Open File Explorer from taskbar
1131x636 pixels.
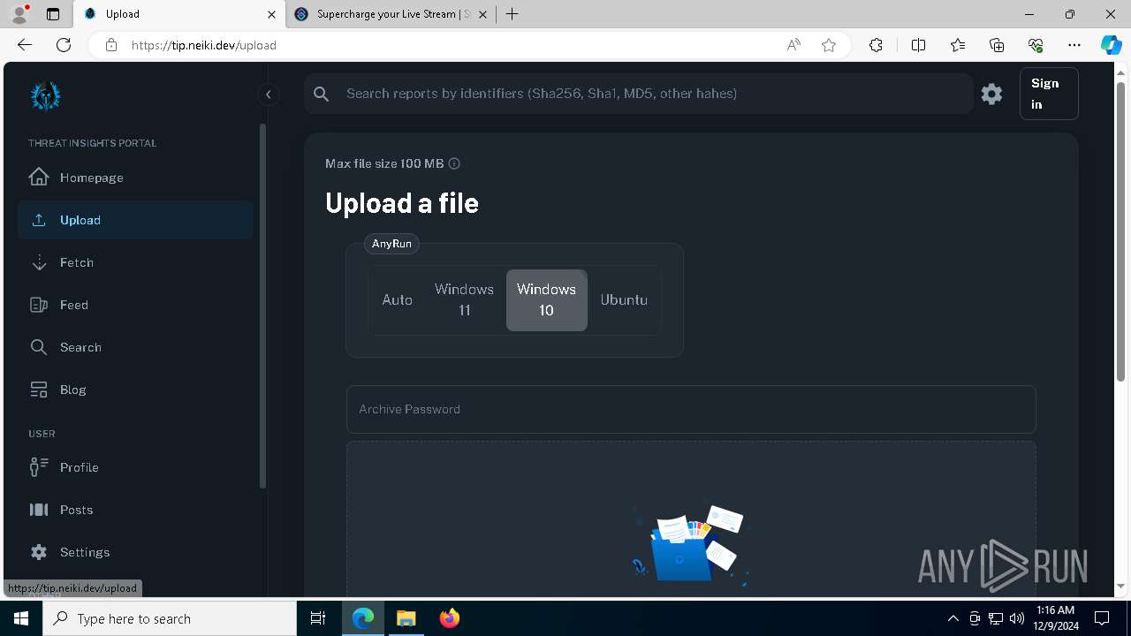click(406, 618)
